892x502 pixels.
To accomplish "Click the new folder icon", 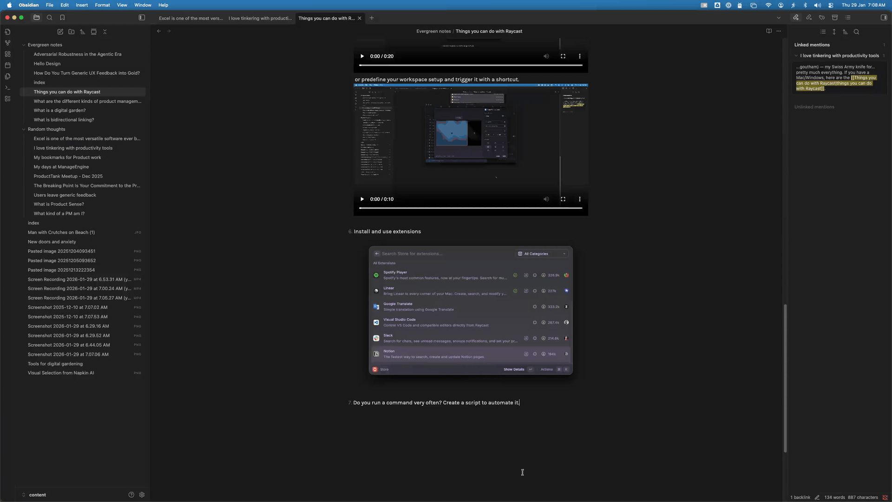I will (72, 32).
